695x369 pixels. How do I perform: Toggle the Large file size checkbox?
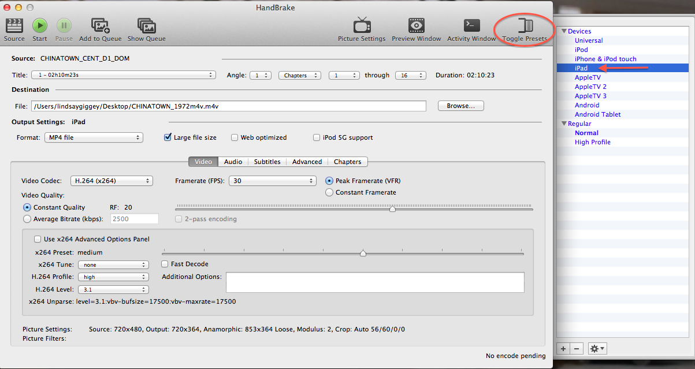tap(168, 137)
